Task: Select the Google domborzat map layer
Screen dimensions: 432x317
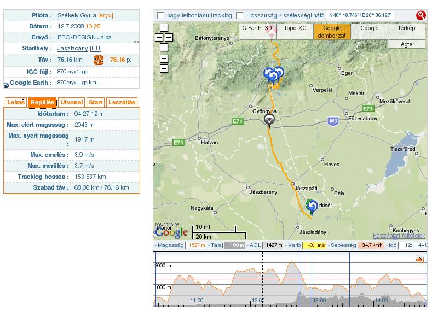Action: tap(332, 32)
